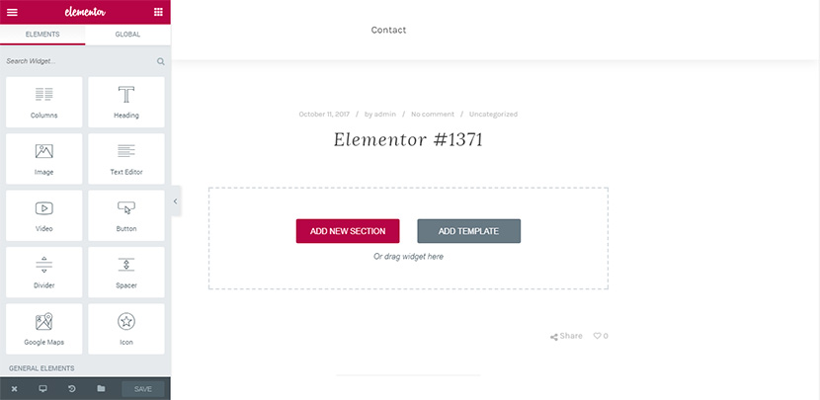Choose the Divider widget
The width and height of the screenshot is (820, 400).
pos(43,272)
